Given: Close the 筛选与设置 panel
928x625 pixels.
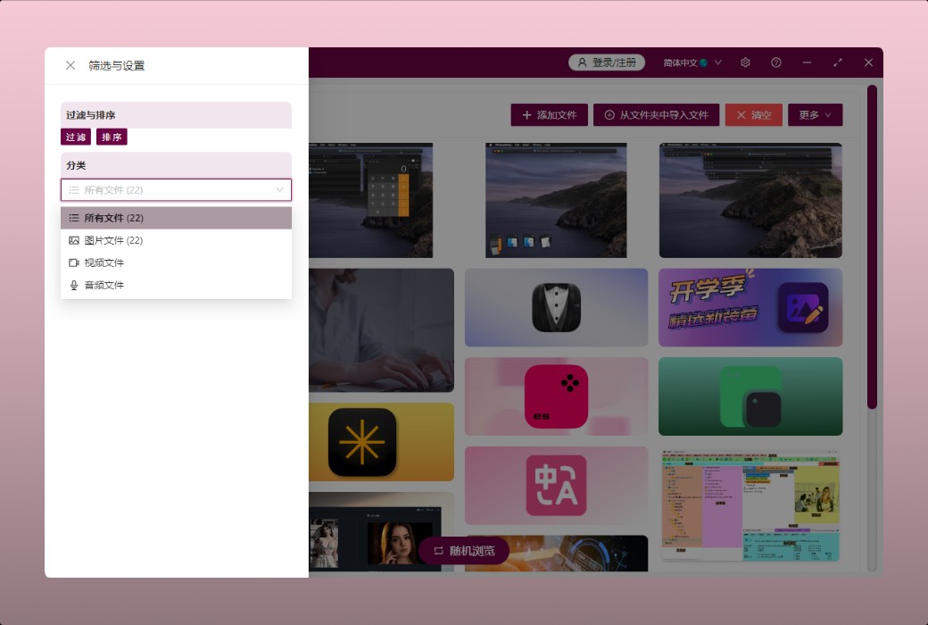Looking at the screenshot, I should point(70,65).
